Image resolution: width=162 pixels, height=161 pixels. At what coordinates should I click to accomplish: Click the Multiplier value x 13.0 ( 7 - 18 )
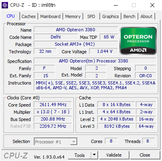tap(53, 112)
